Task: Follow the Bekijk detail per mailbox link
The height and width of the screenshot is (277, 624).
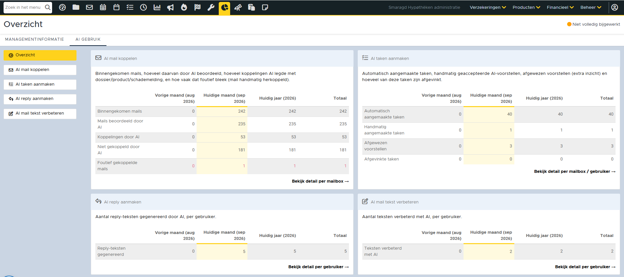Action: click(320, 181)
